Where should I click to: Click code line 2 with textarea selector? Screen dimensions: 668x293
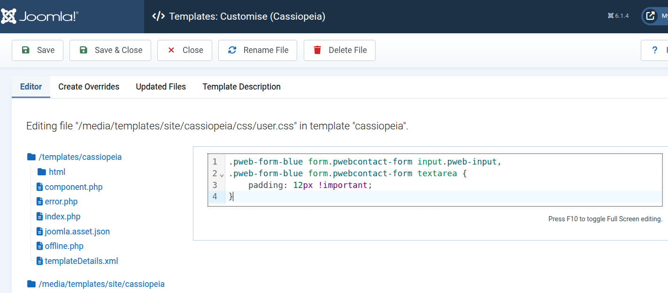point(348,173)
